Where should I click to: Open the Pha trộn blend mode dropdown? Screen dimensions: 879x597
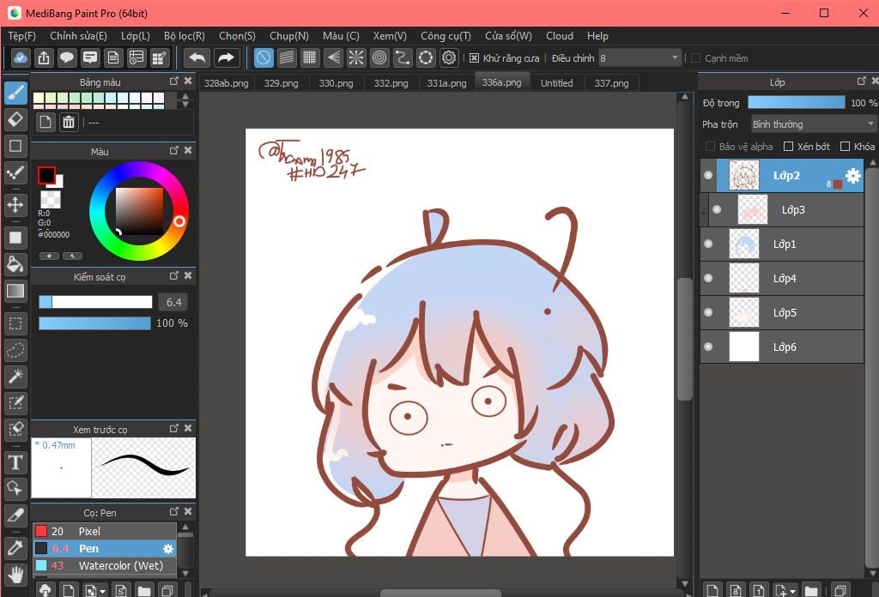(814, 124)
